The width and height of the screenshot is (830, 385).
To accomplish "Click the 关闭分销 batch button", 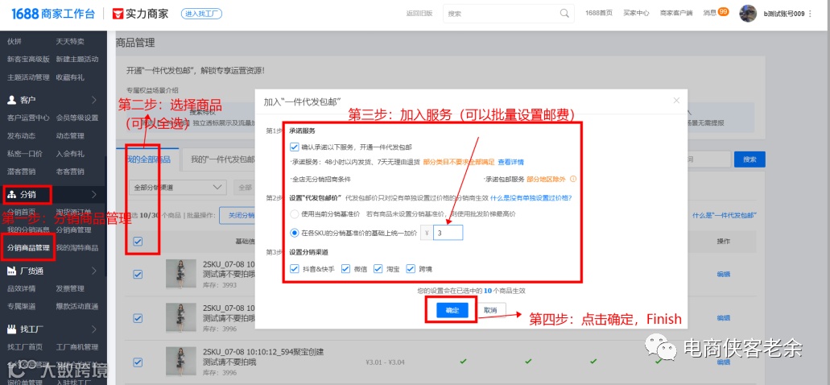I will (x=238, y=216).
